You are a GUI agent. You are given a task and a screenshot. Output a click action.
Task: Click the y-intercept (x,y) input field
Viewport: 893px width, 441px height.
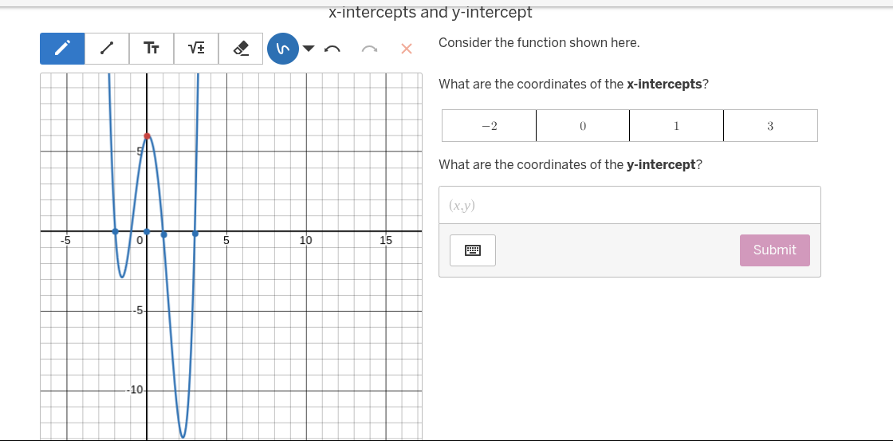pos(629,206)
